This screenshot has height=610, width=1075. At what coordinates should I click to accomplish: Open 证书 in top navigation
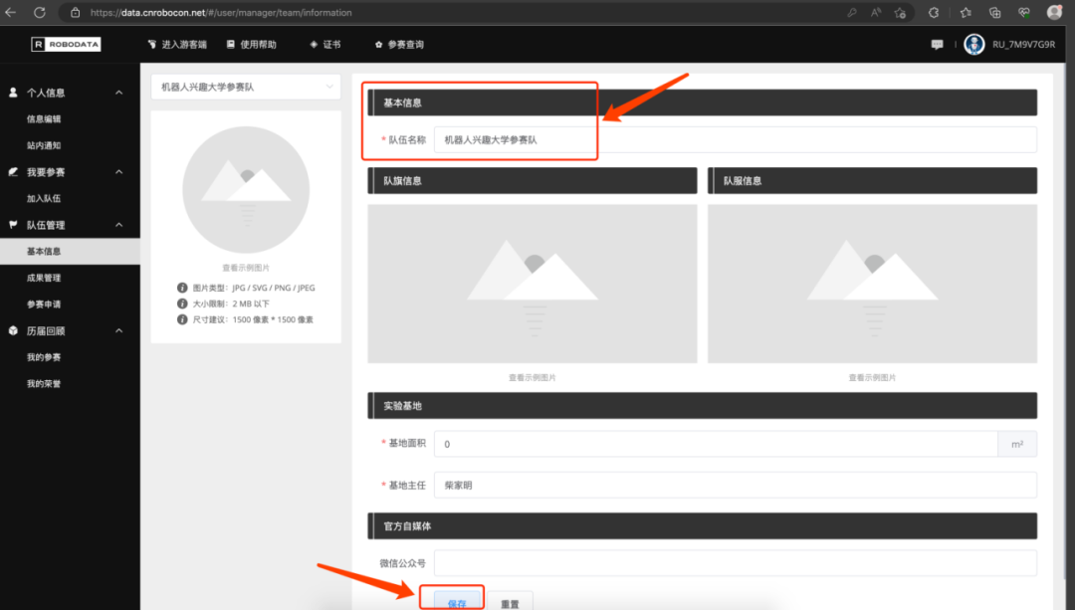pos(325,45)
